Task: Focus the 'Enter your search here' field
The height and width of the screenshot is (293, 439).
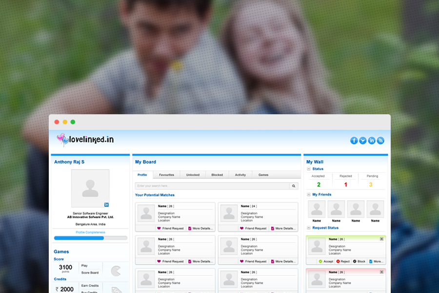Action: pyautogui.click(x=212, y=186)
